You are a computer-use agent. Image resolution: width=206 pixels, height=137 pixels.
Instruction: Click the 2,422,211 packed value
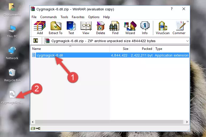click(142, 55)
